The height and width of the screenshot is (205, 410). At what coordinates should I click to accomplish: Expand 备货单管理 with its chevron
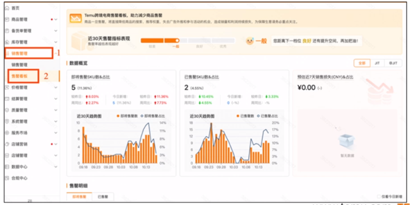(56, 31)
